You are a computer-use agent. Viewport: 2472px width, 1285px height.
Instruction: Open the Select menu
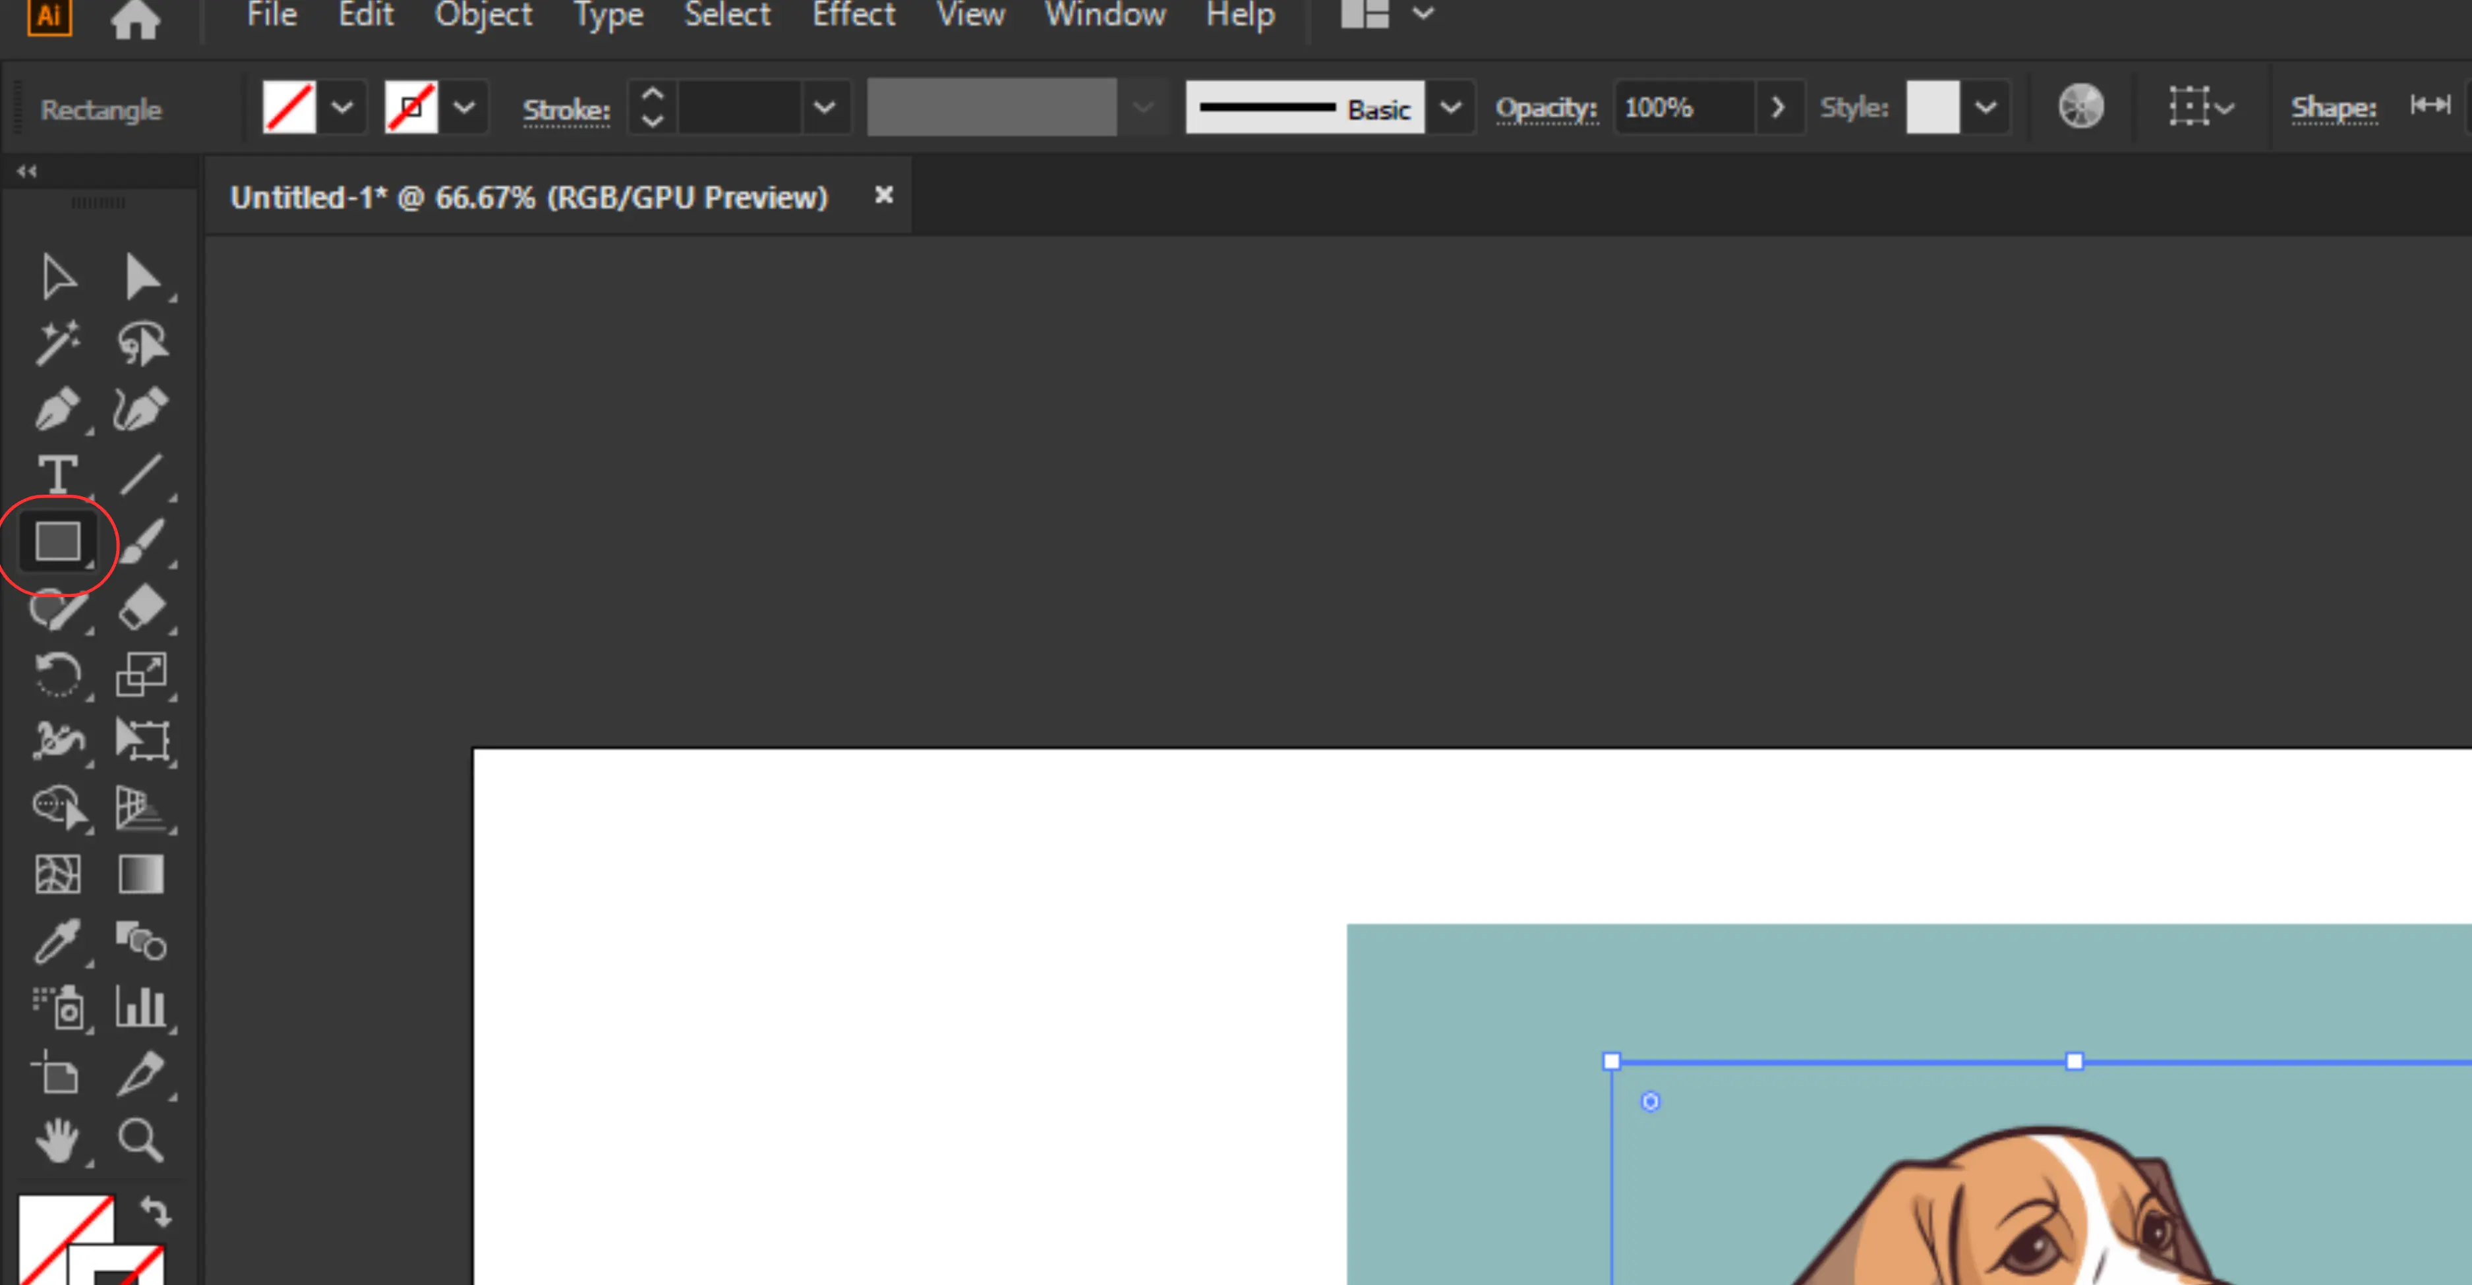click(727, 15)
